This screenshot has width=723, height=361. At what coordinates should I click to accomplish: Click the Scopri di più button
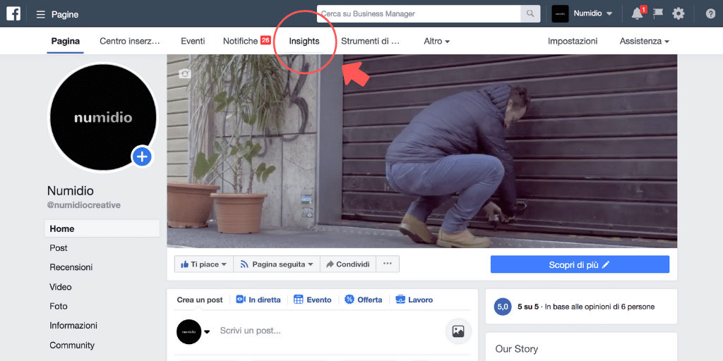tap(580, 264)
